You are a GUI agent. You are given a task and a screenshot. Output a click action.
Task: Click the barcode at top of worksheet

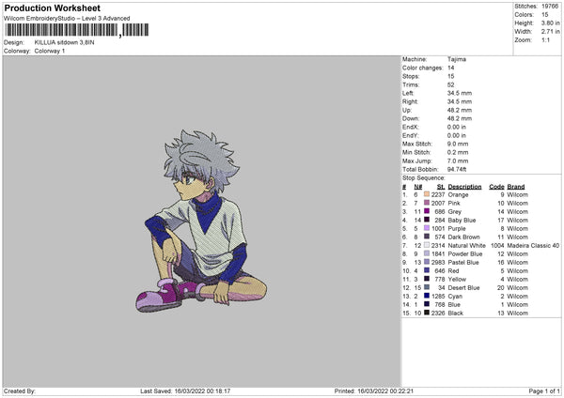tap(77, 30)
